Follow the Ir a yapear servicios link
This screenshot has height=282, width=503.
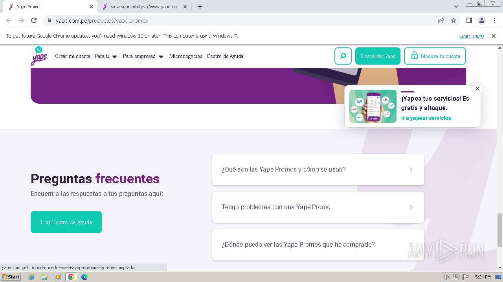(x=426, y=118)
